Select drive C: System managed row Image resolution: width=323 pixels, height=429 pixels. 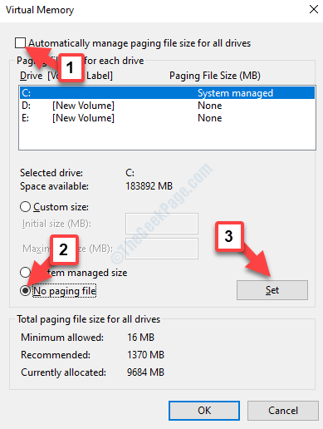[x=167, y=93]
